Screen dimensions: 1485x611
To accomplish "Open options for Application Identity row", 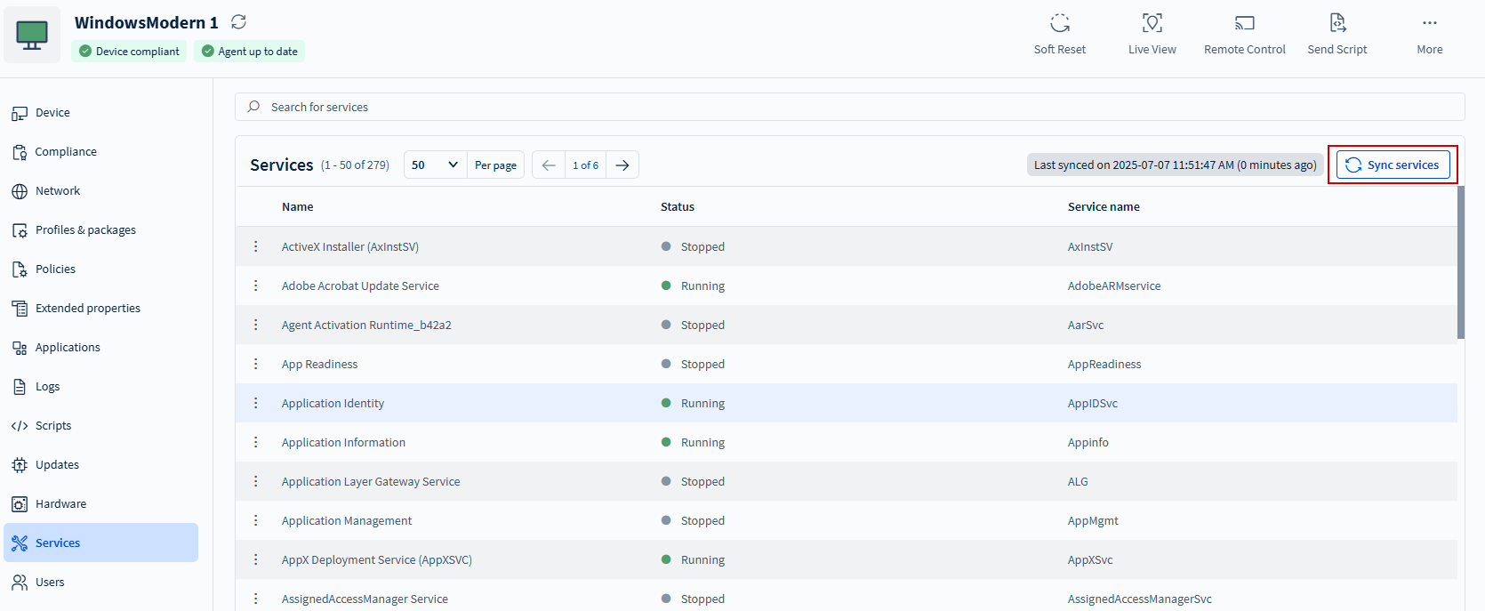I will pos(256,403).
